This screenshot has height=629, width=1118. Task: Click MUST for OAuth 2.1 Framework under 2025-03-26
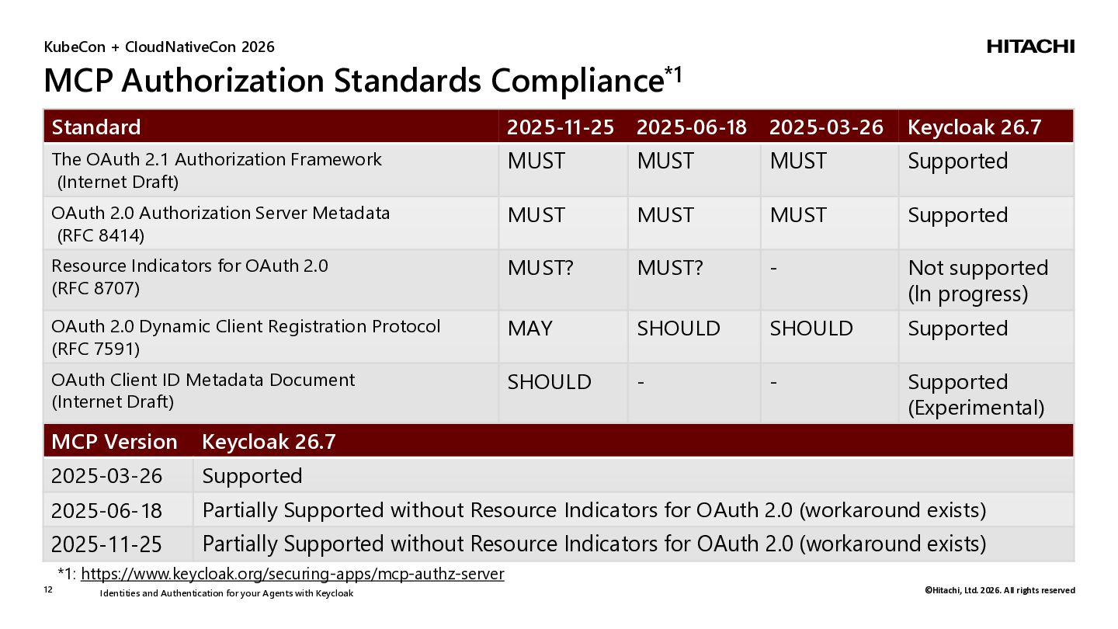pyautogui.click(x=799, y=162)
